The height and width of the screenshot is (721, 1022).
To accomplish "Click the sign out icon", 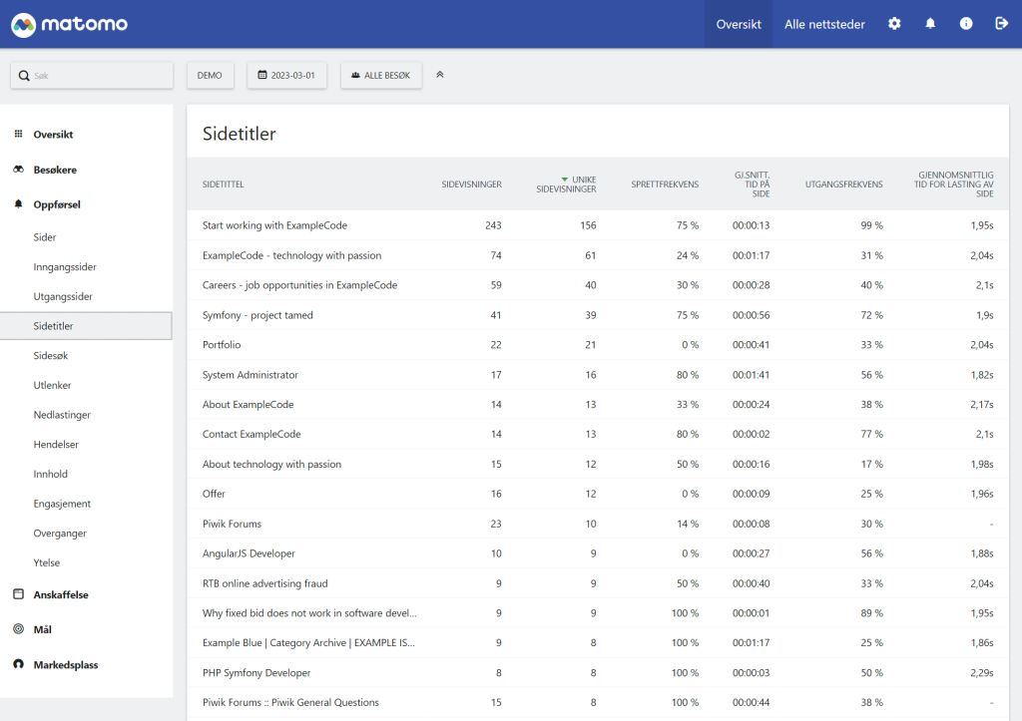I will pos(1001,24).
